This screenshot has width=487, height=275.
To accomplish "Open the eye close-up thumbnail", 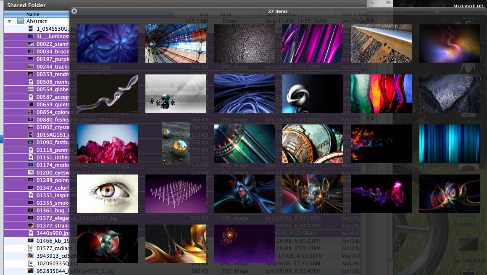I will tap(107, 194).
